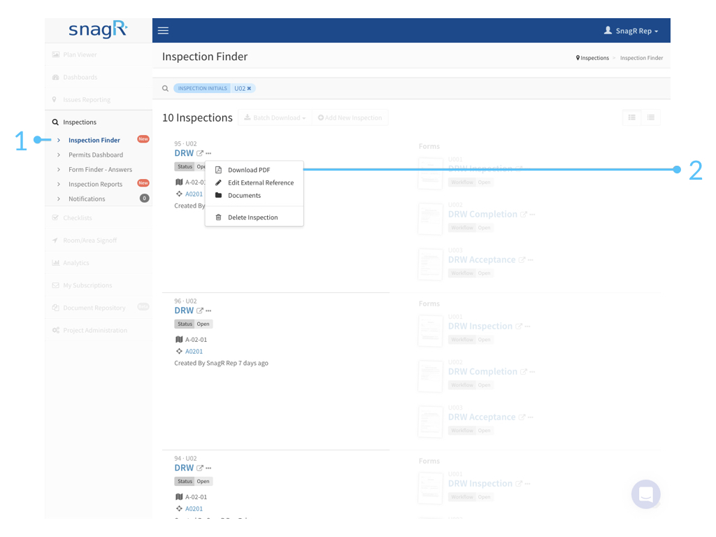This screenshot has height=537, width=716.
Task: Click the Inspections breadcrumb link
Action: [x=594, y=58]
